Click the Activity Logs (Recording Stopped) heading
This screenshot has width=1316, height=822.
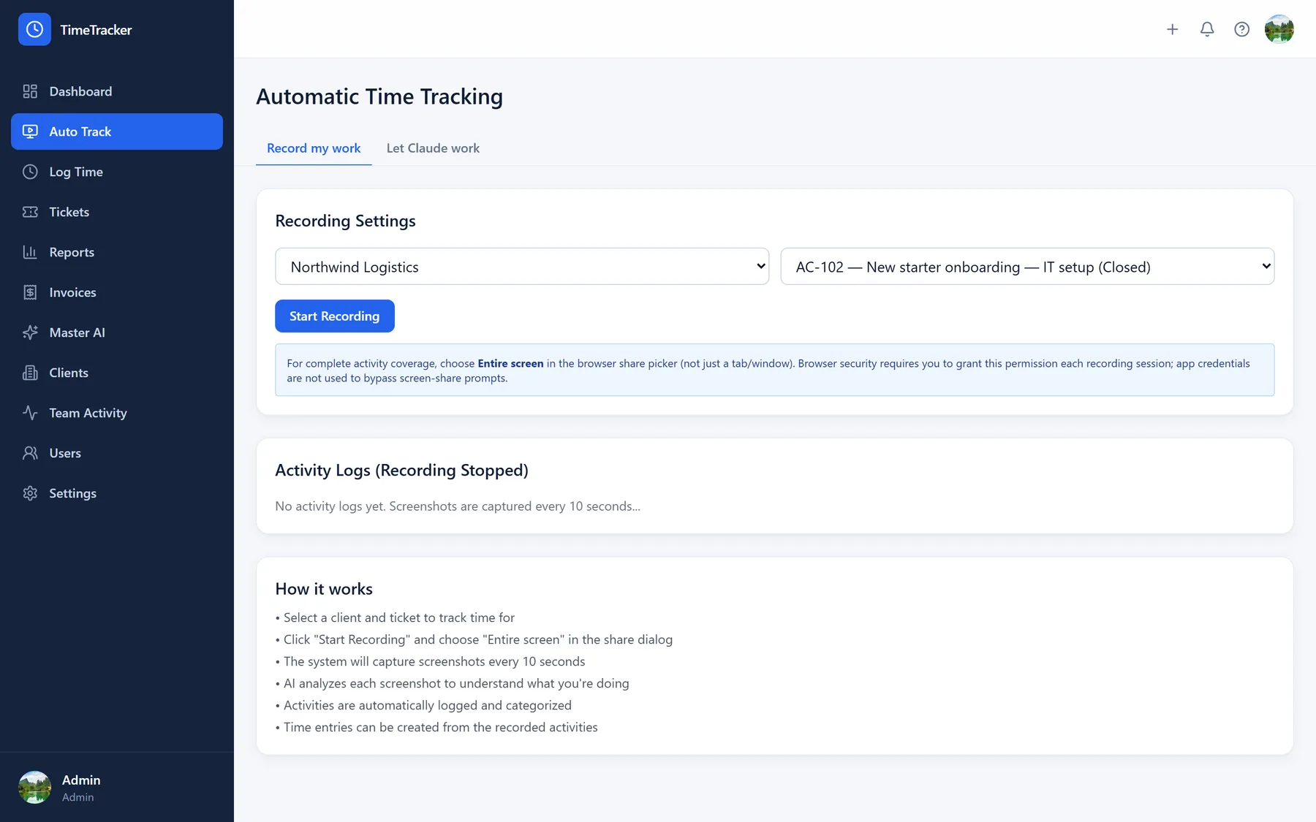401,471
